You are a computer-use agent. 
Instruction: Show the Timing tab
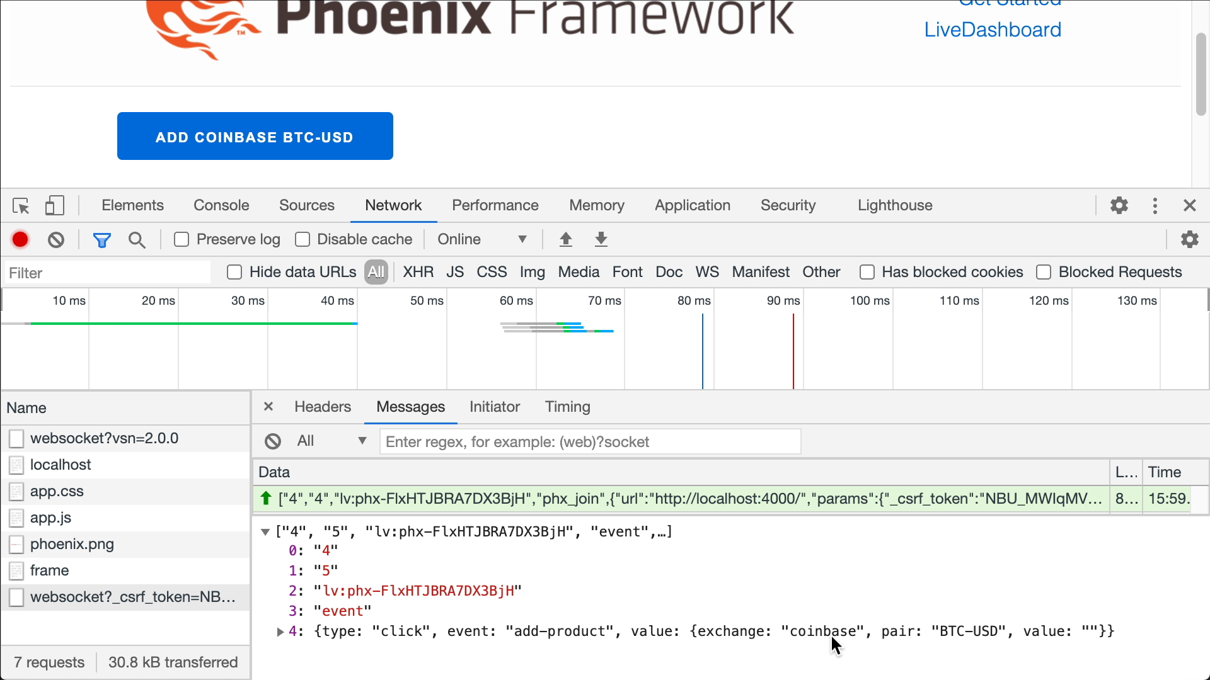pyautogui.click(x=568, y=407)
